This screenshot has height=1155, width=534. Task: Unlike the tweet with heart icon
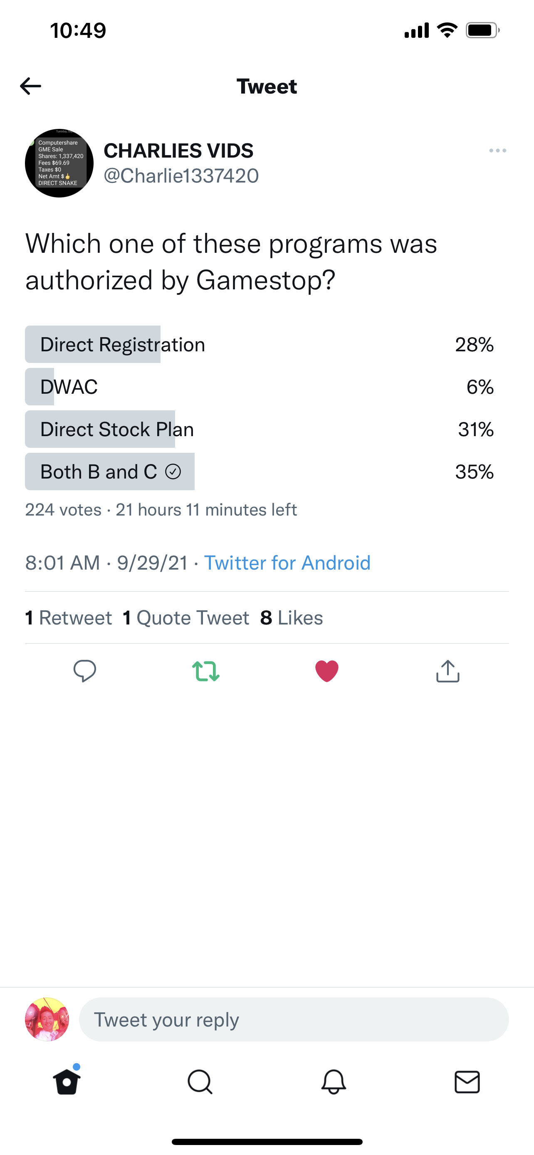pyautogui.click(x=327, y=671)
